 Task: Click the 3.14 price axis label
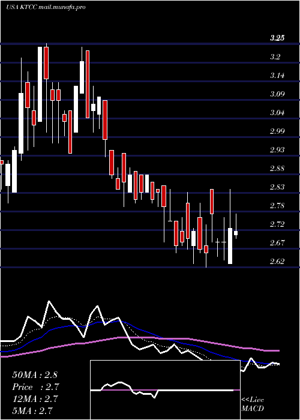tap(277, 75)
